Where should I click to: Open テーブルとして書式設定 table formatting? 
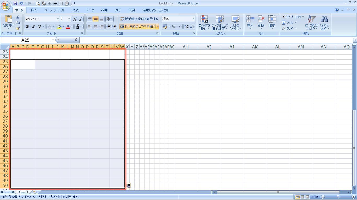tap(220, 23)
